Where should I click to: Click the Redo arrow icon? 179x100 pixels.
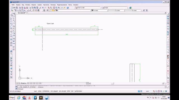click(45, 8)
